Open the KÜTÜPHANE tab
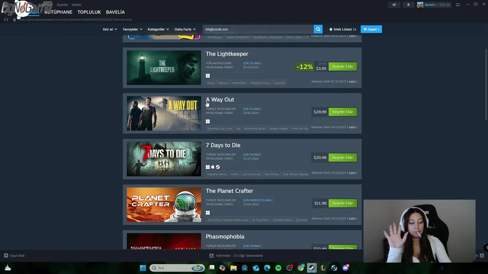The width and height of the screenshot is (488, 274). click(x=58, y=12)
